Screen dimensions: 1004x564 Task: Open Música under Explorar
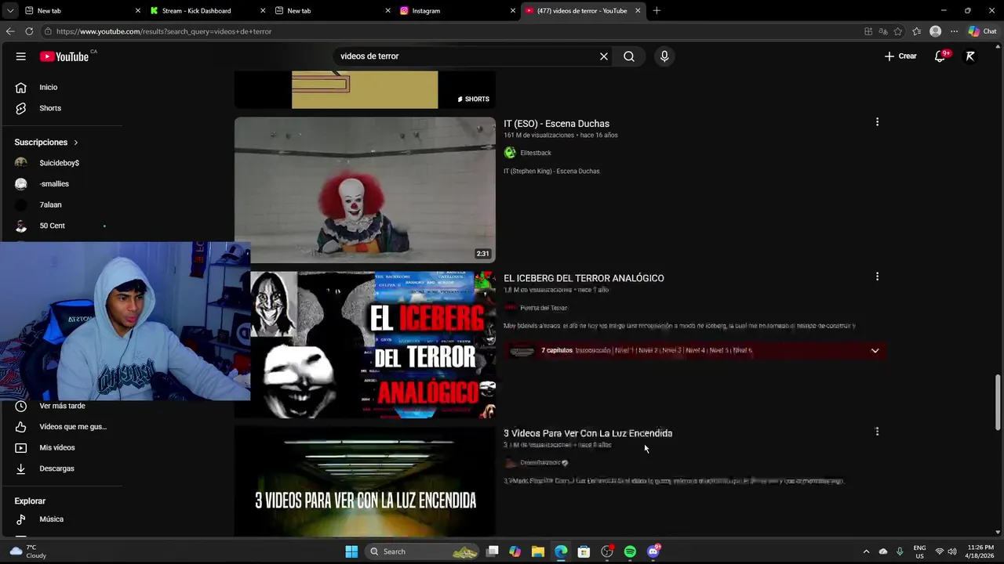51,519
